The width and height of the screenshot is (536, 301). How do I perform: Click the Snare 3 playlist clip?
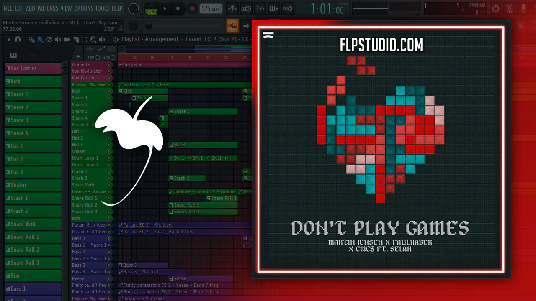point(203,111)
